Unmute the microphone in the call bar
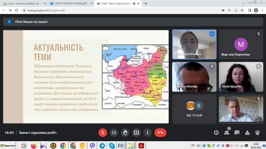This screenshot has width=266, height=149. (x=103, y=133)
